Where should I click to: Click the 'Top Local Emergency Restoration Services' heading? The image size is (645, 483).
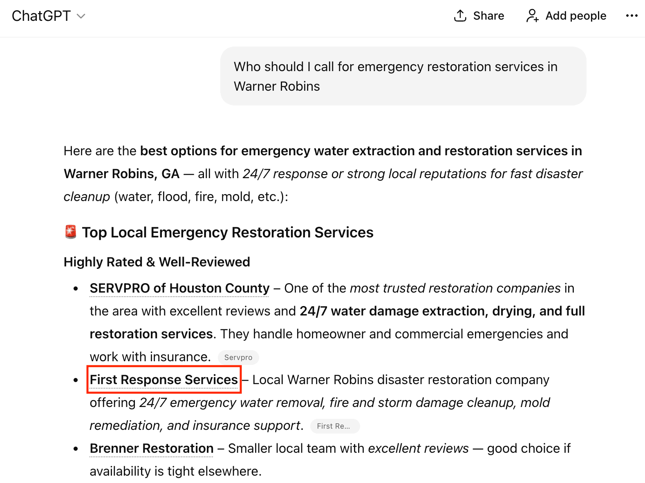pyautogui.click(x=227, y=233)
